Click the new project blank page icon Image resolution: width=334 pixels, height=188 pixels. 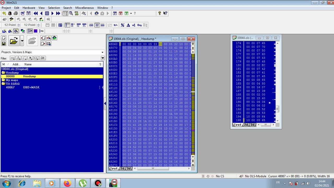pos(4,38)
